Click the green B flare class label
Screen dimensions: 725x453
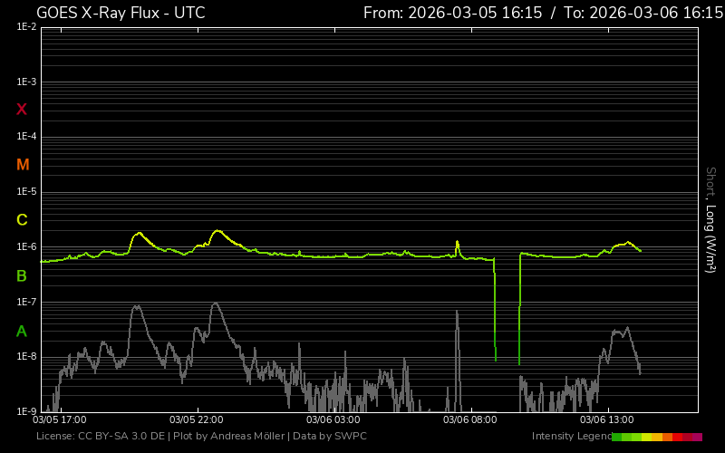tap(22, 275)
